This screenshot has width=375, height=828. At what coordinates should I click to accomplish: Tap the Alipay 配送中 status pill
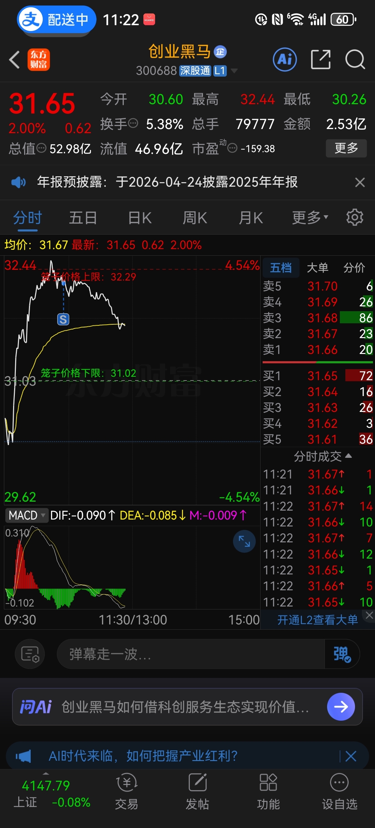click(x=57, y=20)
